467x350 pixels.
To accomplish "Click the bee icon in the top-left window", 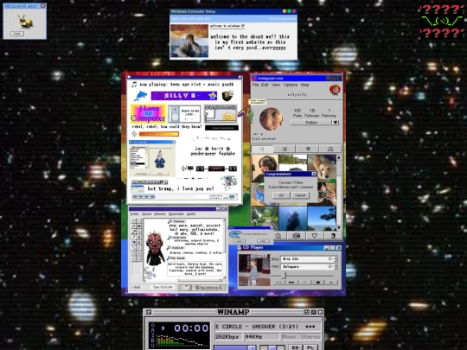I will (25, 21).
